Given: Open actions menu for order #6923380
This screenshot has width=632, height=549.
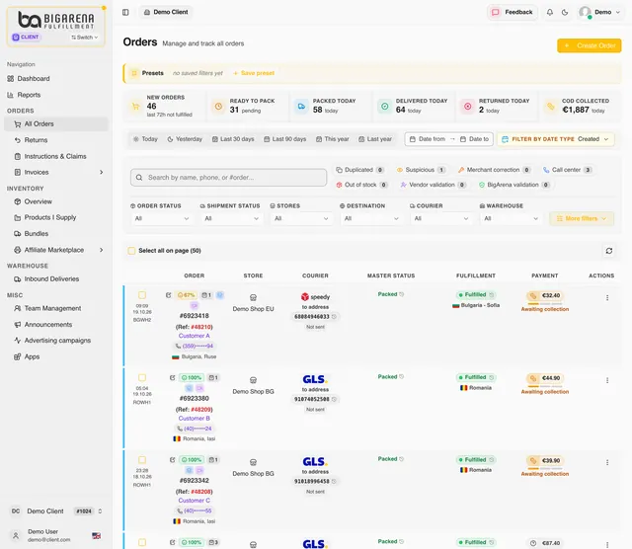Looking at the screenshot, I should tap(607, 380).
